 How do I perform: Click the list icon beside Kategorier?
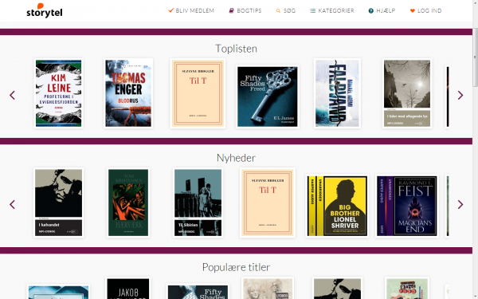tap(313, 10)
